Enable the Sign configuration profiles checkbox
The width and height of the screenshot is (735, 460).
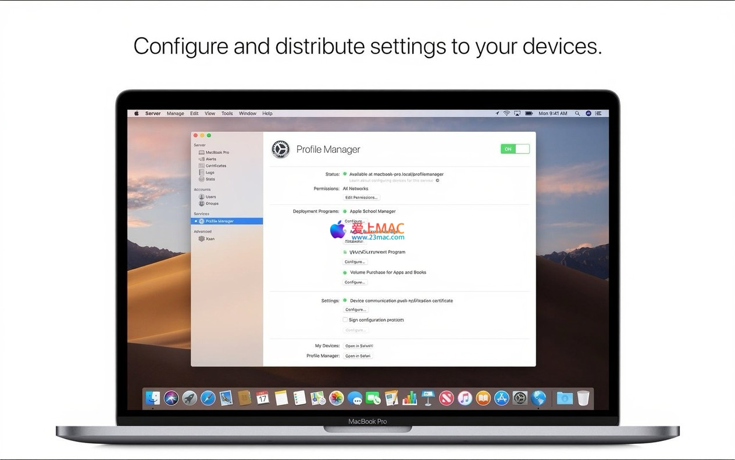(345, 320)
